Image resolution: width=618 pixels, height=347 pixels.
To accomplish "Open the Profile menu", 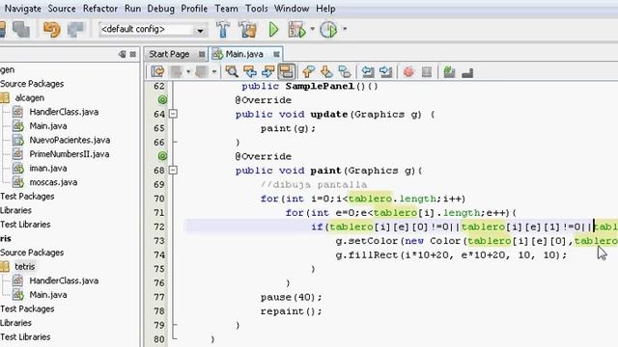I will [x=194, y=9].
